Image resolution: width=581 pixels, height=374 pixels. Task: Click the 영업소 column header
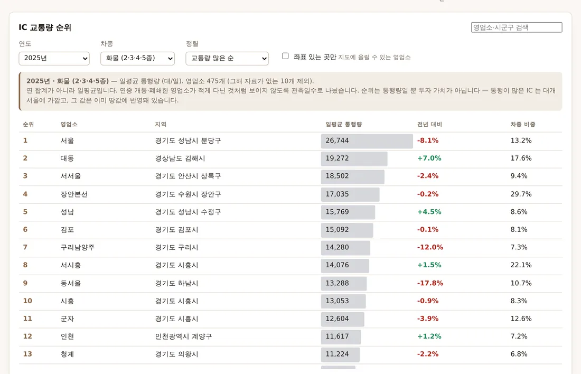tap(69, 124)
